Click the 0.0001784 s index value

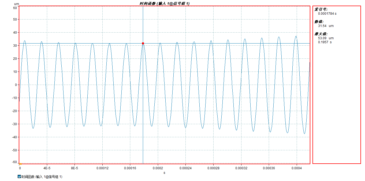327,14
